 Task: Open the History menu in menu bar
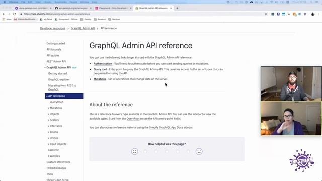(47, 2)
